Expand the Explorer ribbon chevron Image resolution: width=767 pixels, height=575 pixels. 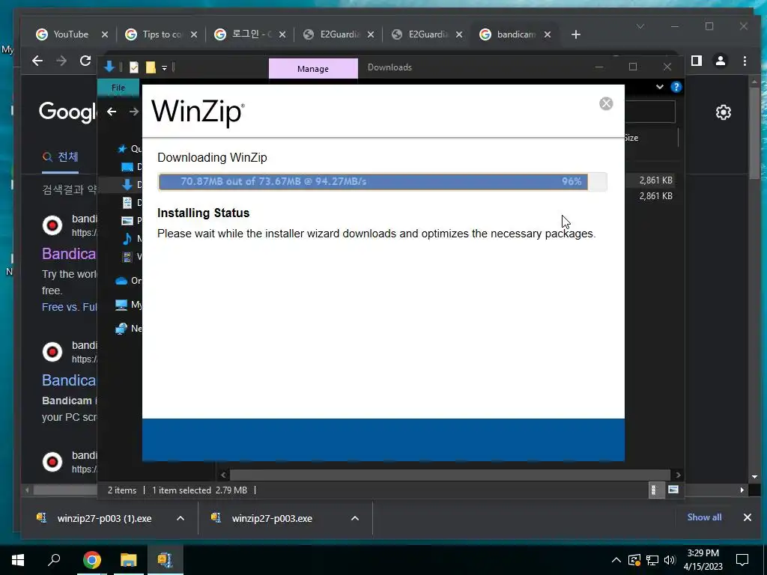[659, 87]
